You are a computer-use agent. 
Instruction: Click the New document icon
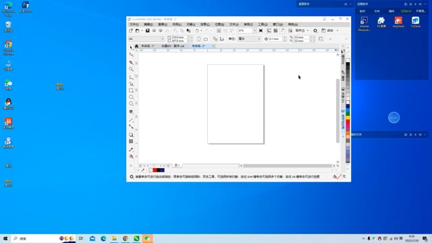click(131, 30)
